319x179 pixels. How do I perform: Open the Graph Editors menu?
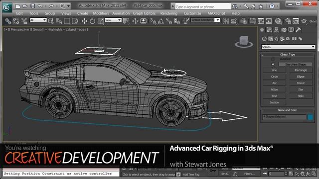[x=144, y=13]
